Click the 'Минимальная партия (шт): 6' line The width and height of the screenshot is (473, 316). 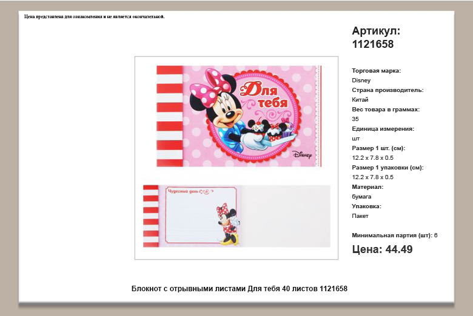click(x=395, y=235)
